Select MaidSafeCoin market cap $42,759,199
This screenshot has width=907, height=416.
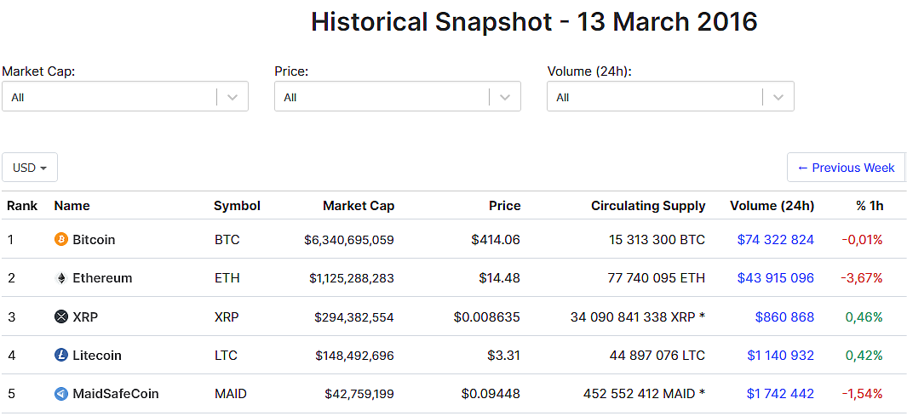359,394
